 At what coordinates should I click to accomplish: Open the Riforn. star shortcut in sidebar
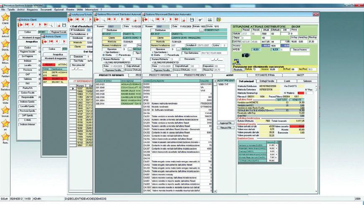coord(5,57)
